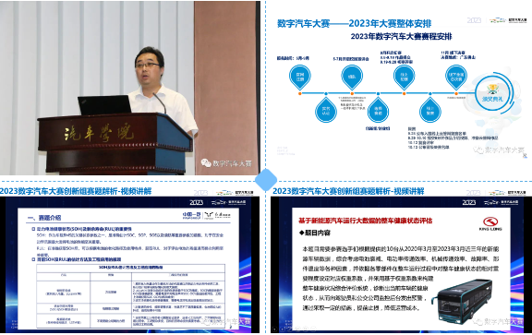This screenshot has height=335, width=532.
Task: Click the SOH/RUL comparison table on the slide
Action: pyautogui.click(x=130, y=296)
